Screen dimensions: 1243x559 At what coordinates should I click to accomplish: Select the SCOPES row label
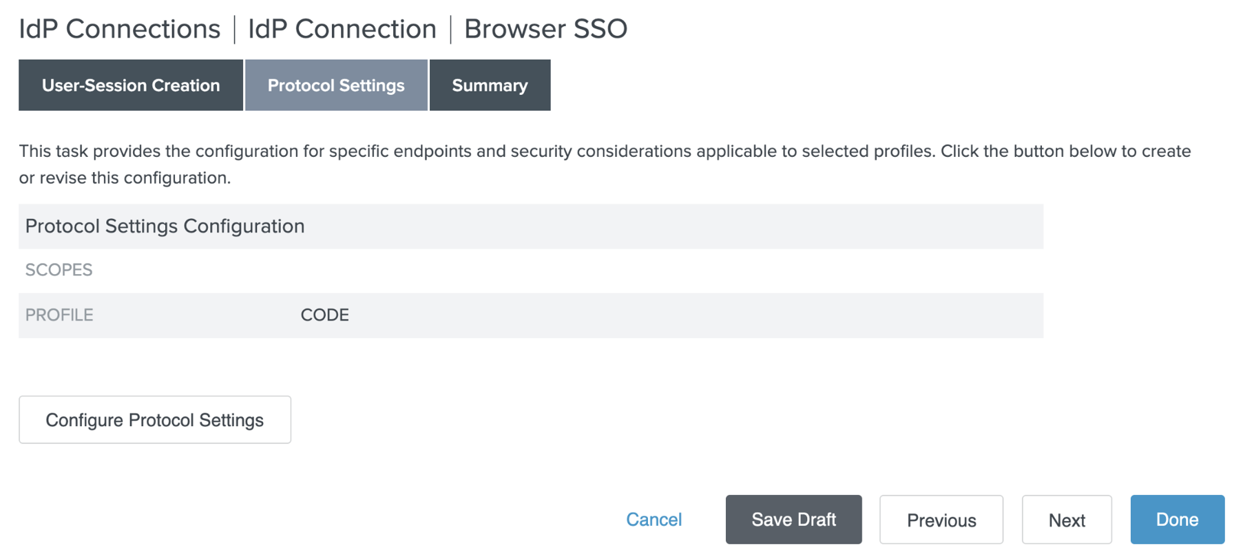[x=59, y=270]
